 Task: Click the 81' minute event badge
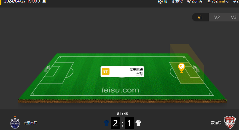pyautogui.click(x=106, y=72)
